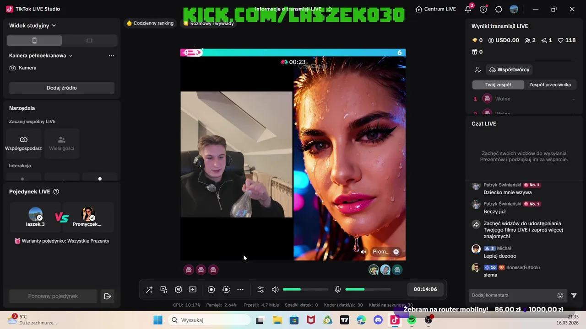This screenshot has height=329, width=586.
Task: Open TradingView from taskbar
Action: click(x=344, y=320)
